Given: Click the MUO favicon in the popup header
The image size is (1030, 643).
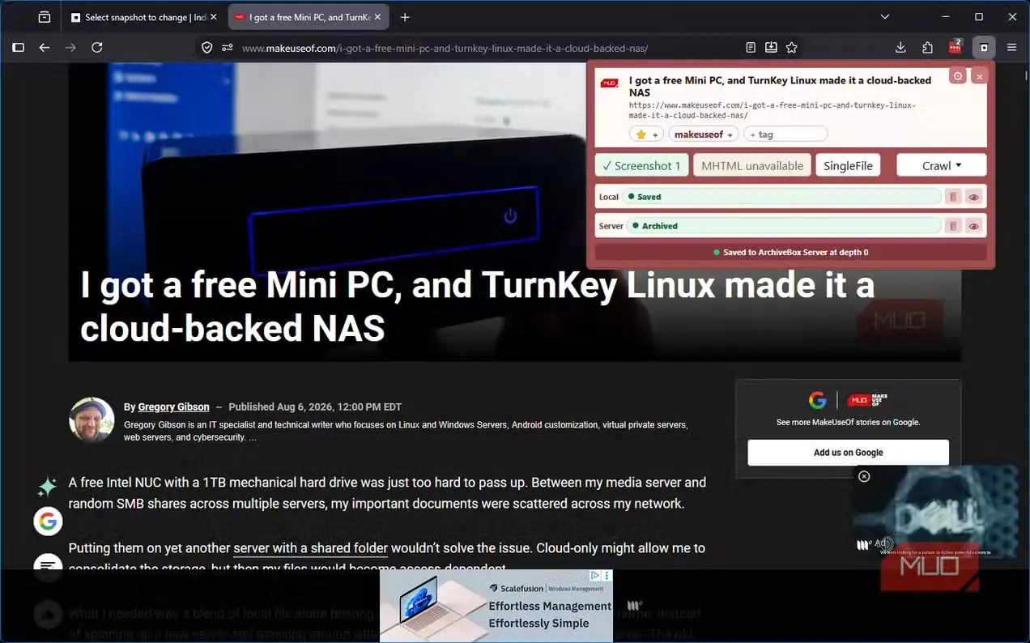Looking at the screenshot, I should point(610,83).
